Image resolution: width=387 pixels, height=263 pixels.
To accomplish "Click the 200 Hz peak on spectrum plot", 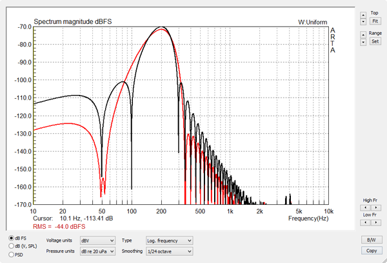I will point(162,28).
